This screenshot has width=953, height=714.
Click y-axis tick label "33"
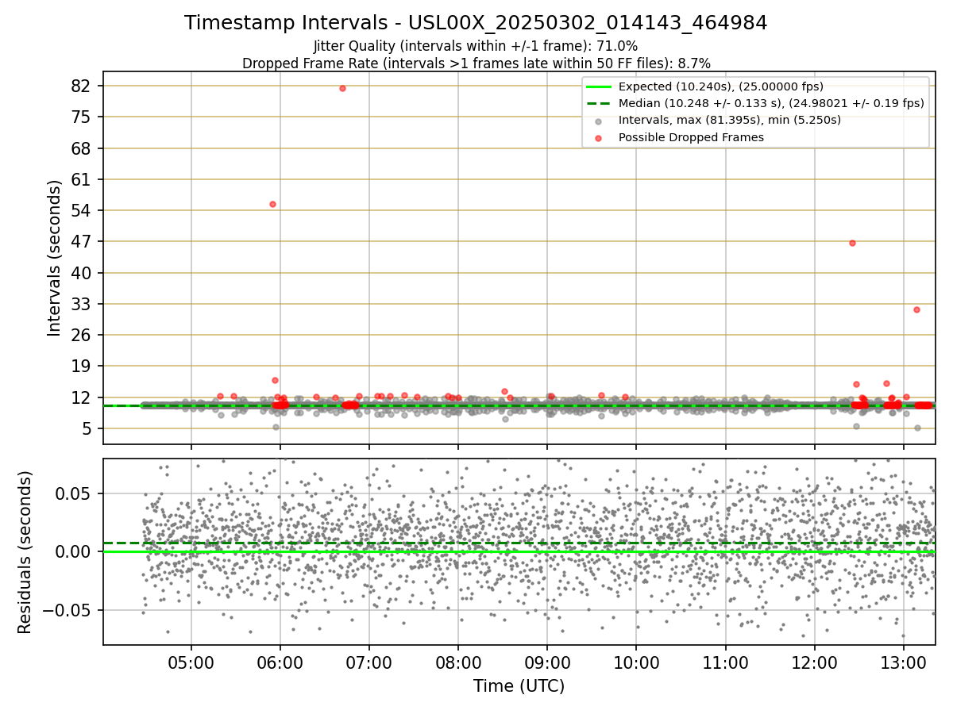click(x=83, y=304)
